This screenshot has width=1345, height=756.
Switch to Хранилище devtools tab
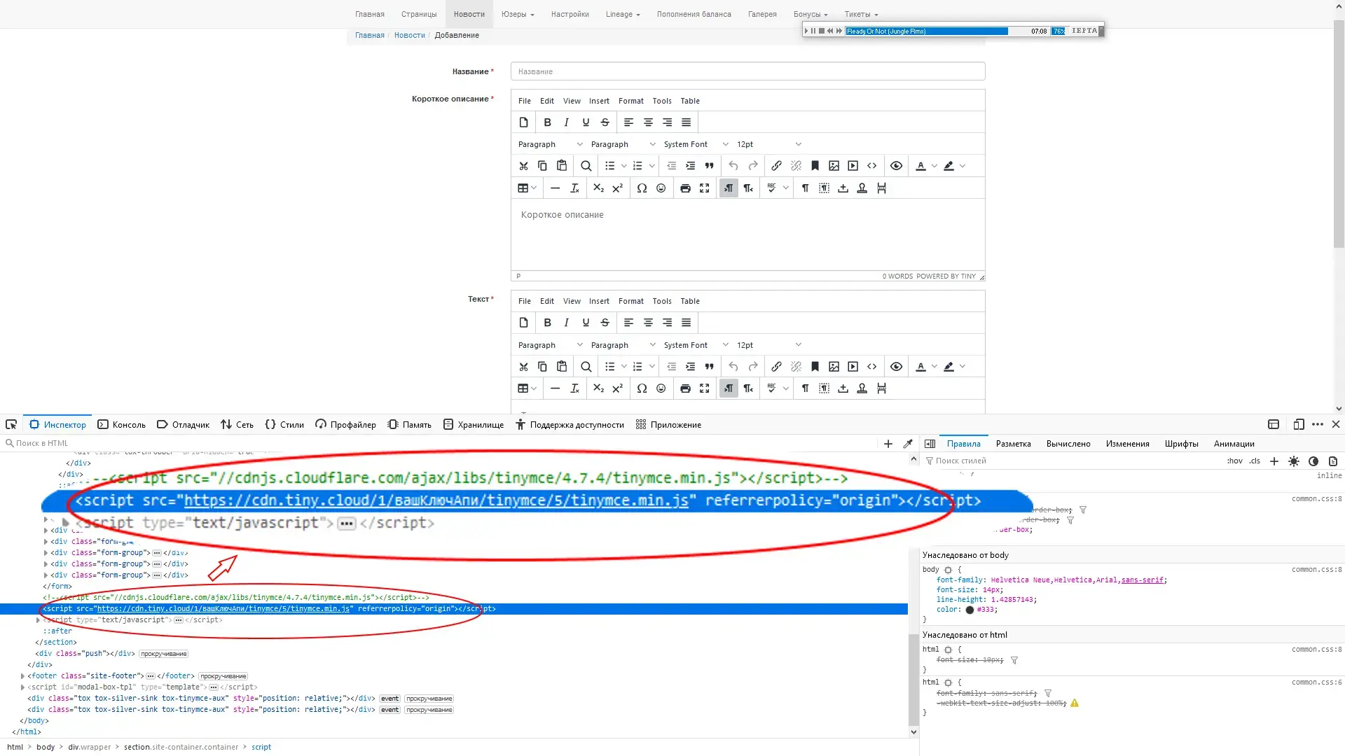(474, 425)
